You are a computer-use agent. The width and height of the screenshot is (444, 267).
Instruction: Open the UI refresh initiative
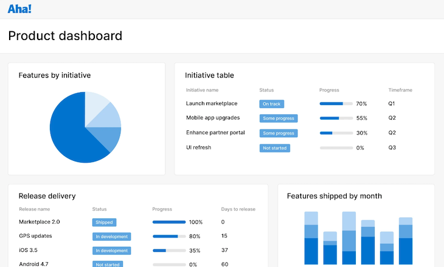pos(198,147)
